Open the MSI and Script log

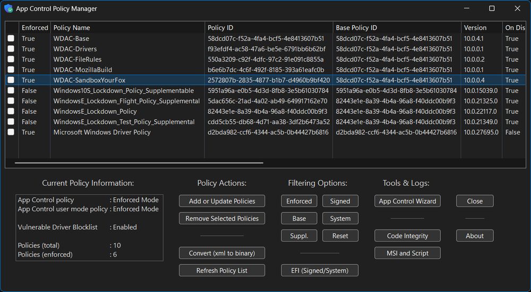click(407, 253)
